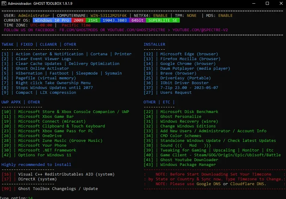Image resolution: width=286 pixels, height=199 pixels.
Task: Click the Windows 10 Pro blue label
Action: 52,20
